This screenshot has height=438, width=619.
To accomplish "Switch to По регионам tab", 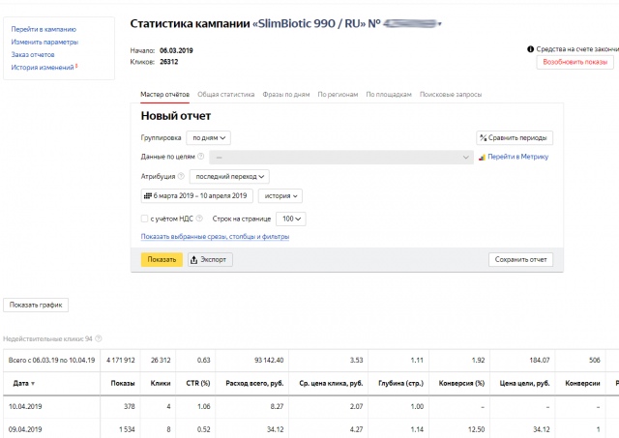I will (338, 95).
